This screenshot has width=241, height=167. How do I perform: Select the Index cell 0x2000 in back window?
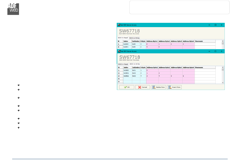point(127,44)
